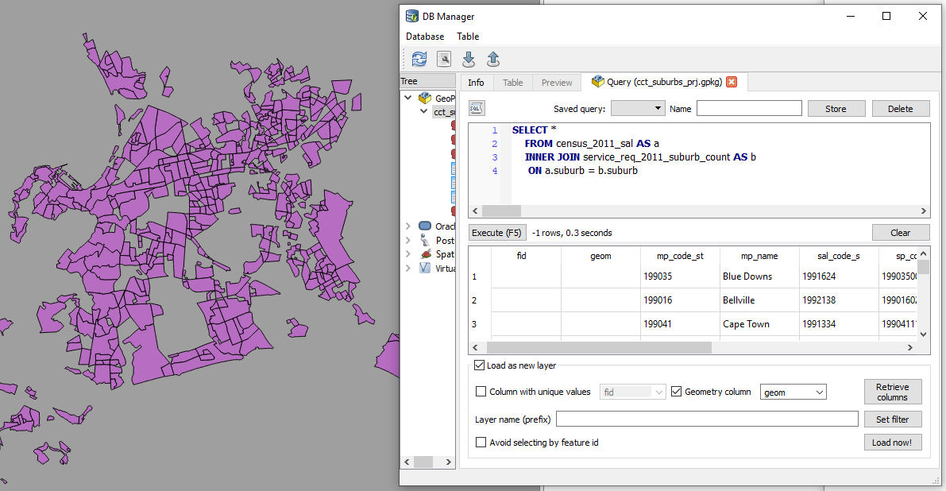The height and width of the screenshot is (491, 946).
Task: Click the Clear button
Action: (x=900, y=233)
